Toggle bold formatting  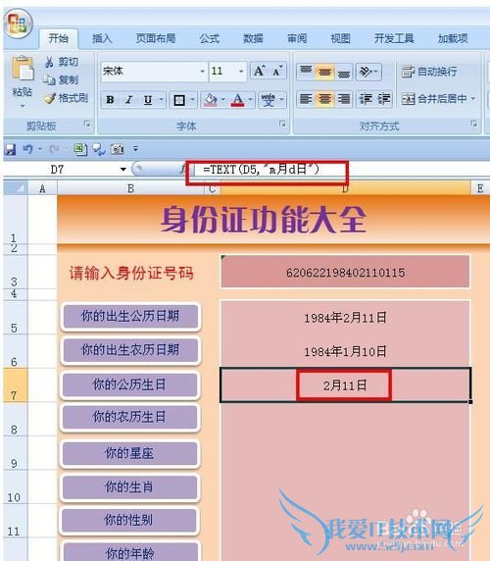[110, 100]
